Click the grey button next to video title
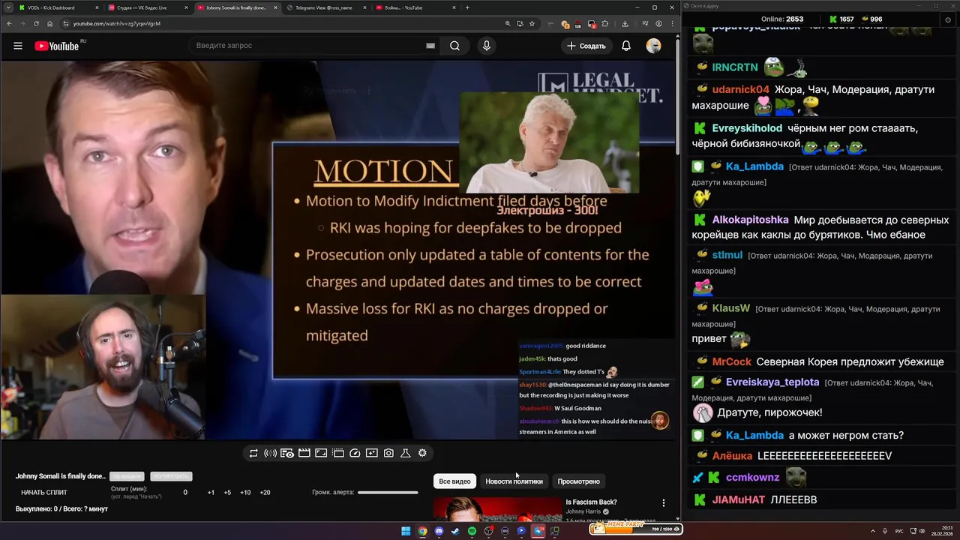The image size is (960, 540). (127, 476)
